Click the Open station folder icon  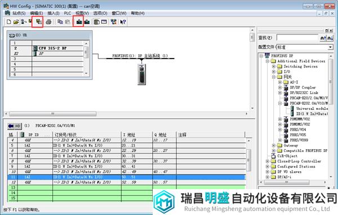(x=16, y=22)
